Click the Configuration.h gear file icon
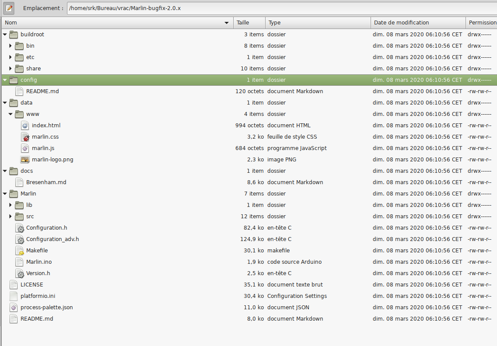497x346 pixels. [x=20, y=228]
